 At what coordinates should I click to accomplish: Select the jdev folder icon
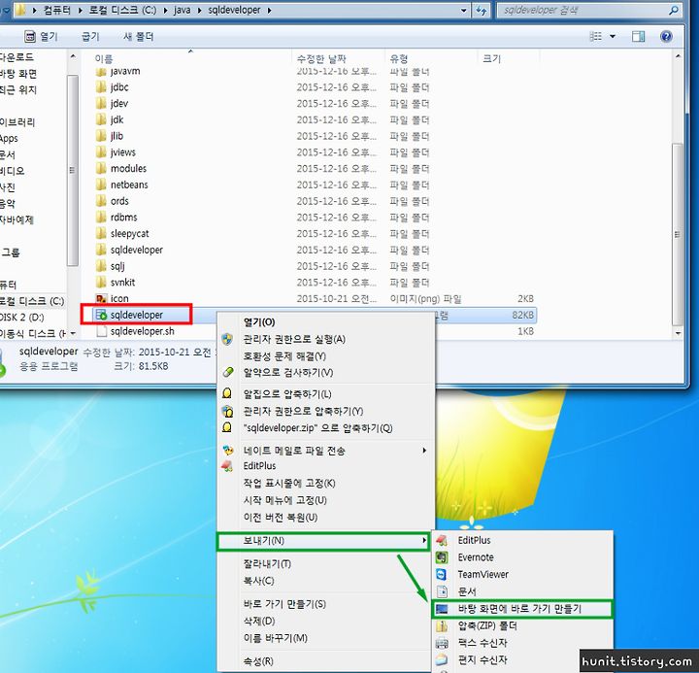point(101,103)
